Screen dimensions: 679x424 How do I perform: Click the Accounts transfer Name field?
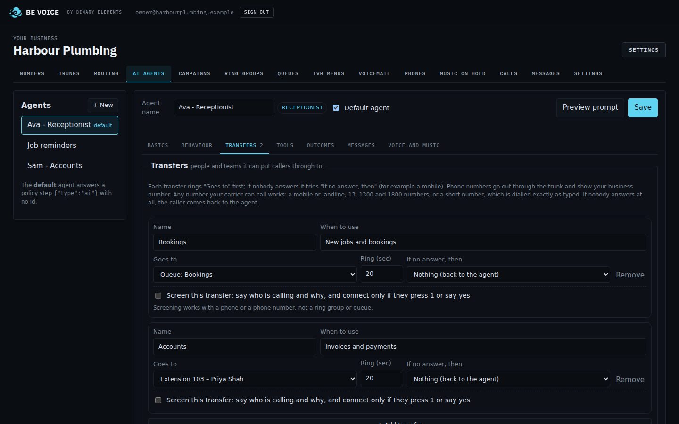(235, 347)
